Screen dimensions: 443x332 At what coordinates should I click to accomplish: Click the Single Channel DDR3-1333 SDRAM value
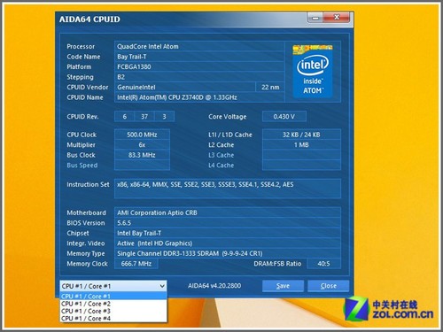click(228, 253)
